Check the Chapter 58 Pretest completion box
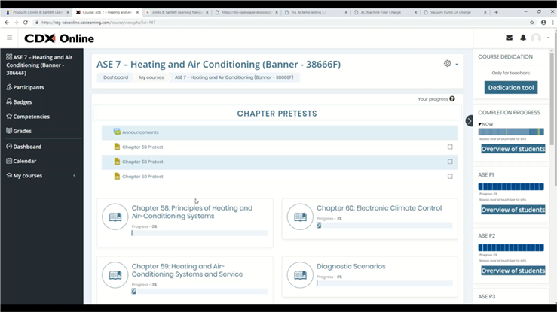 tap(450, 162)
